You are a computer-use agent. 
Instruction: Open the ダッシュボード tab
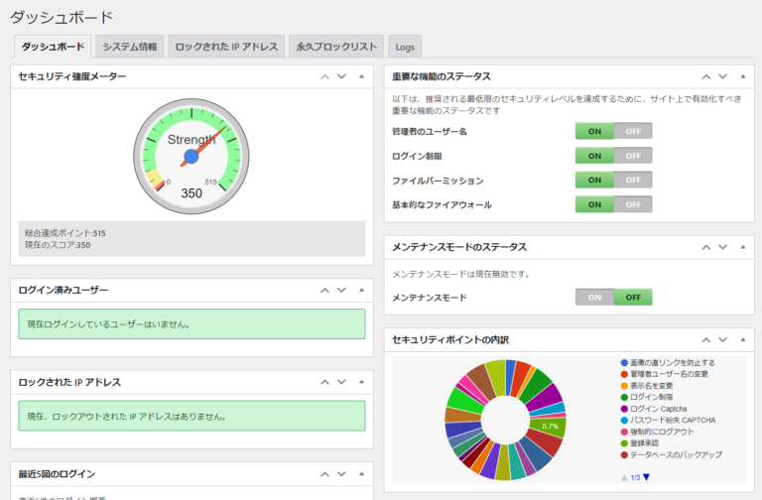[x=53, y=47]
